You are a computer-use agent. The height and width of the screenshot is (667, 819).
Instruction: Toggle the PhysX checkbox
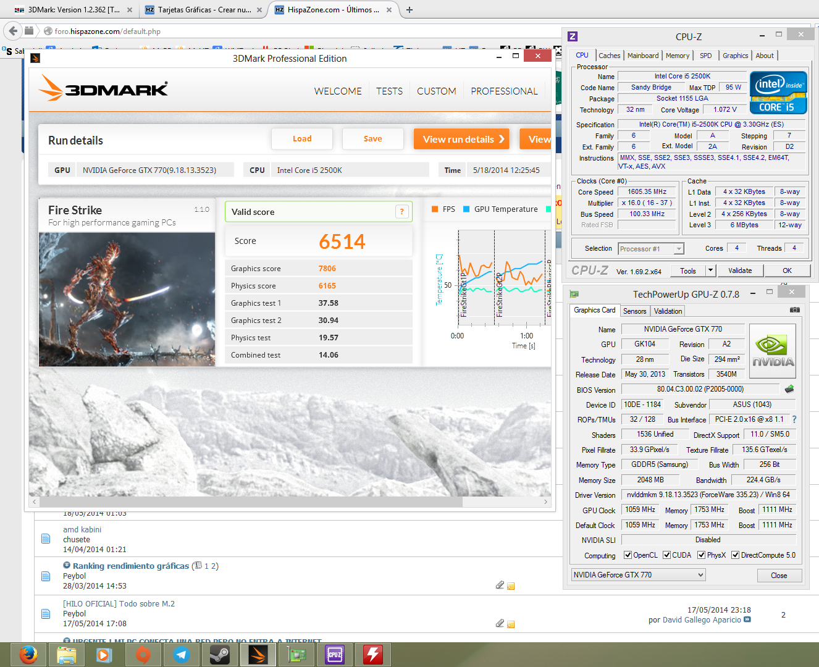pyautogui.click(x=701, y=555)
